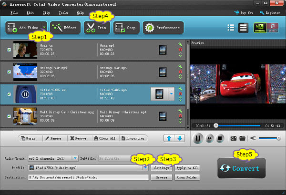Viewport: 286px width, 195px height.
Task: Select the Gone.ts video thumbnail
Action: coord(25,50)
